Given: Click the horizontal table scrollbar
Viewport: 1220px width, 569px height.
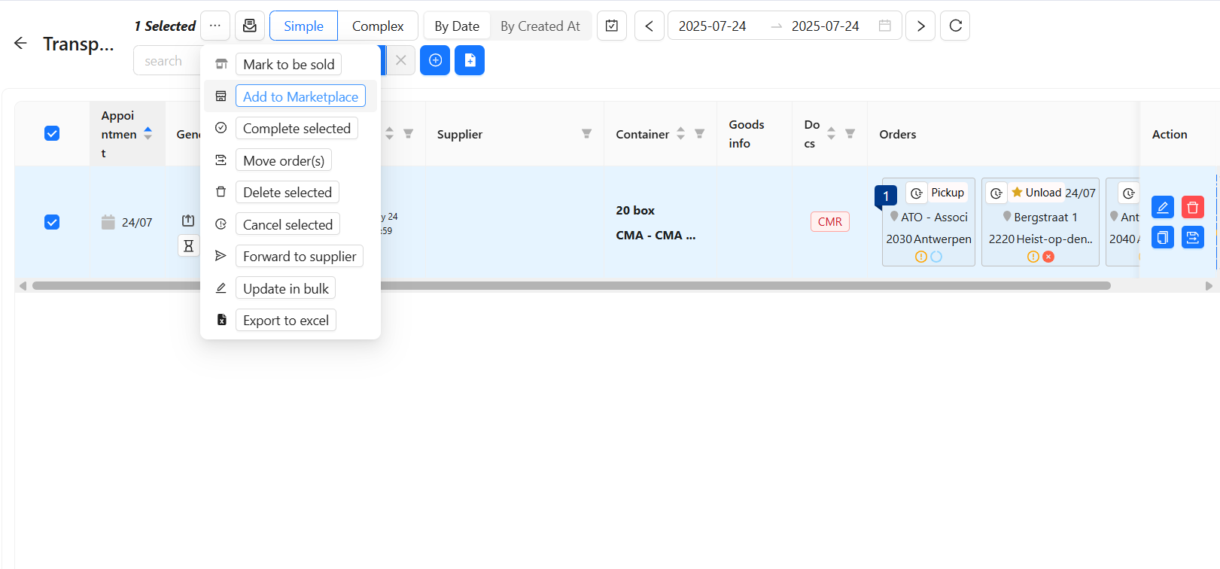Looking at the screenshot, I should tap(571, 285).
